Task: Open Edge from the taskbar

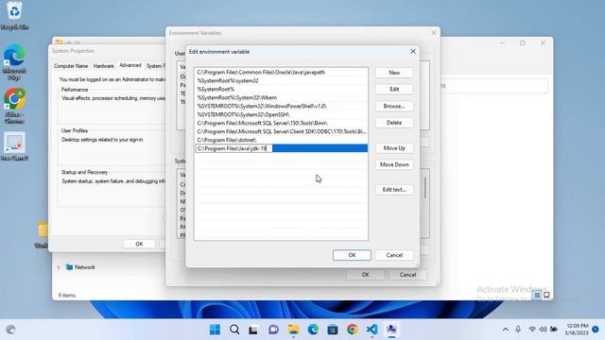Action: click(313, 330)
